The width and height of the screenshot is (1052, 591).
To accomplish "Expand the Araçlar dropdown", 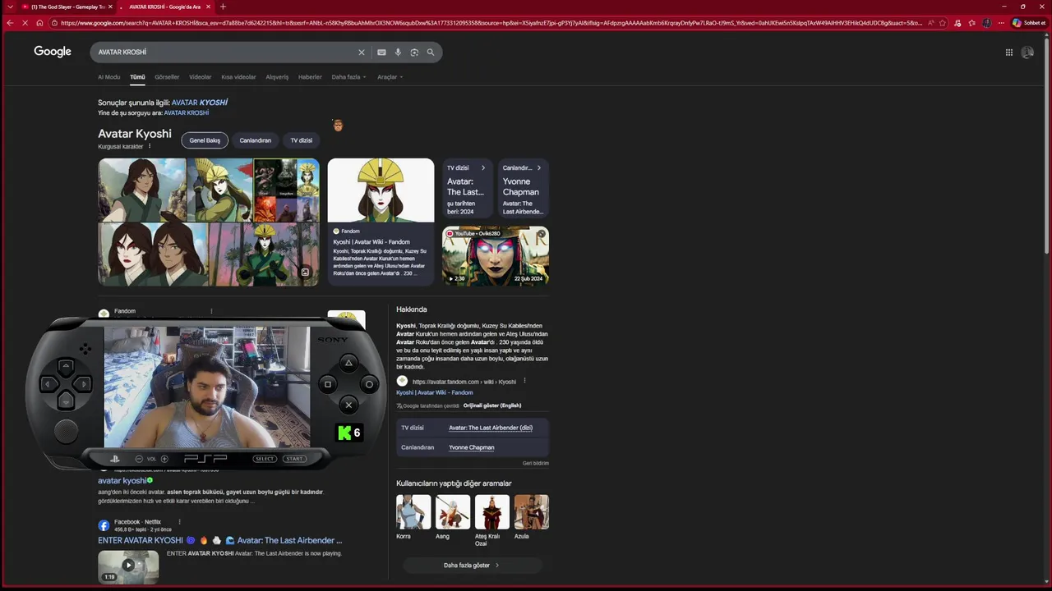I will (x=390, y=77).
